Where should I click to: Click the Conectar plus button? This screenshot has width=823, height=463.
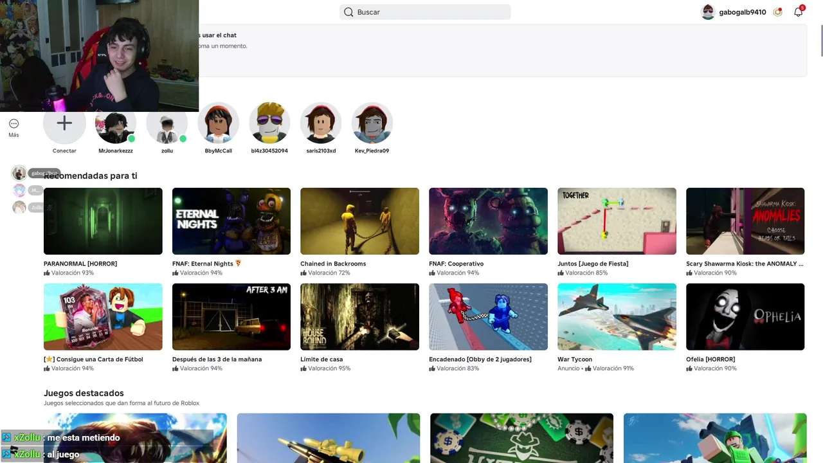point(64,123)
